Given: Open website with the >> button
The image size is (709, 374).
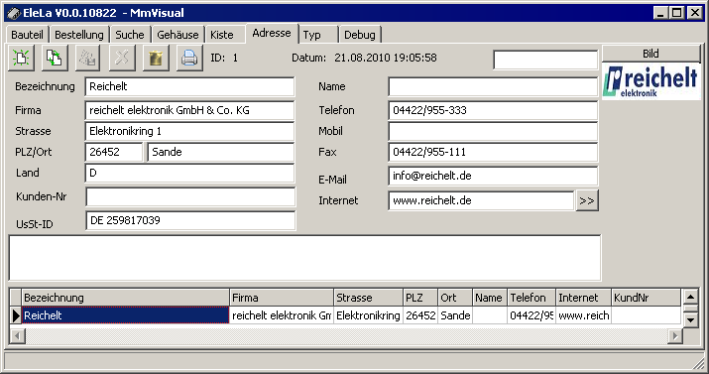Looking at the screenshot, I should (587, 200).
